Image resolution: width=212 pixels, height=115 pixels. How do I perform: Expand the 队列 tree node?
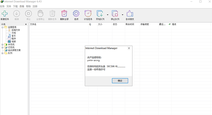(2, 53)
